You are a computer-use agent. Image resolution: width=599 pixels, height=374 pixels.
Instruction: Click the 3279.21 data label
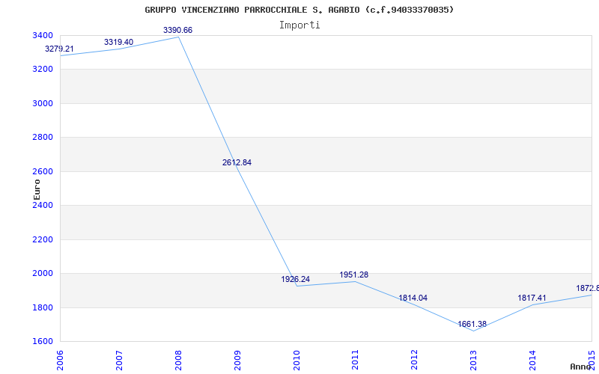click(x=59, y=49)
